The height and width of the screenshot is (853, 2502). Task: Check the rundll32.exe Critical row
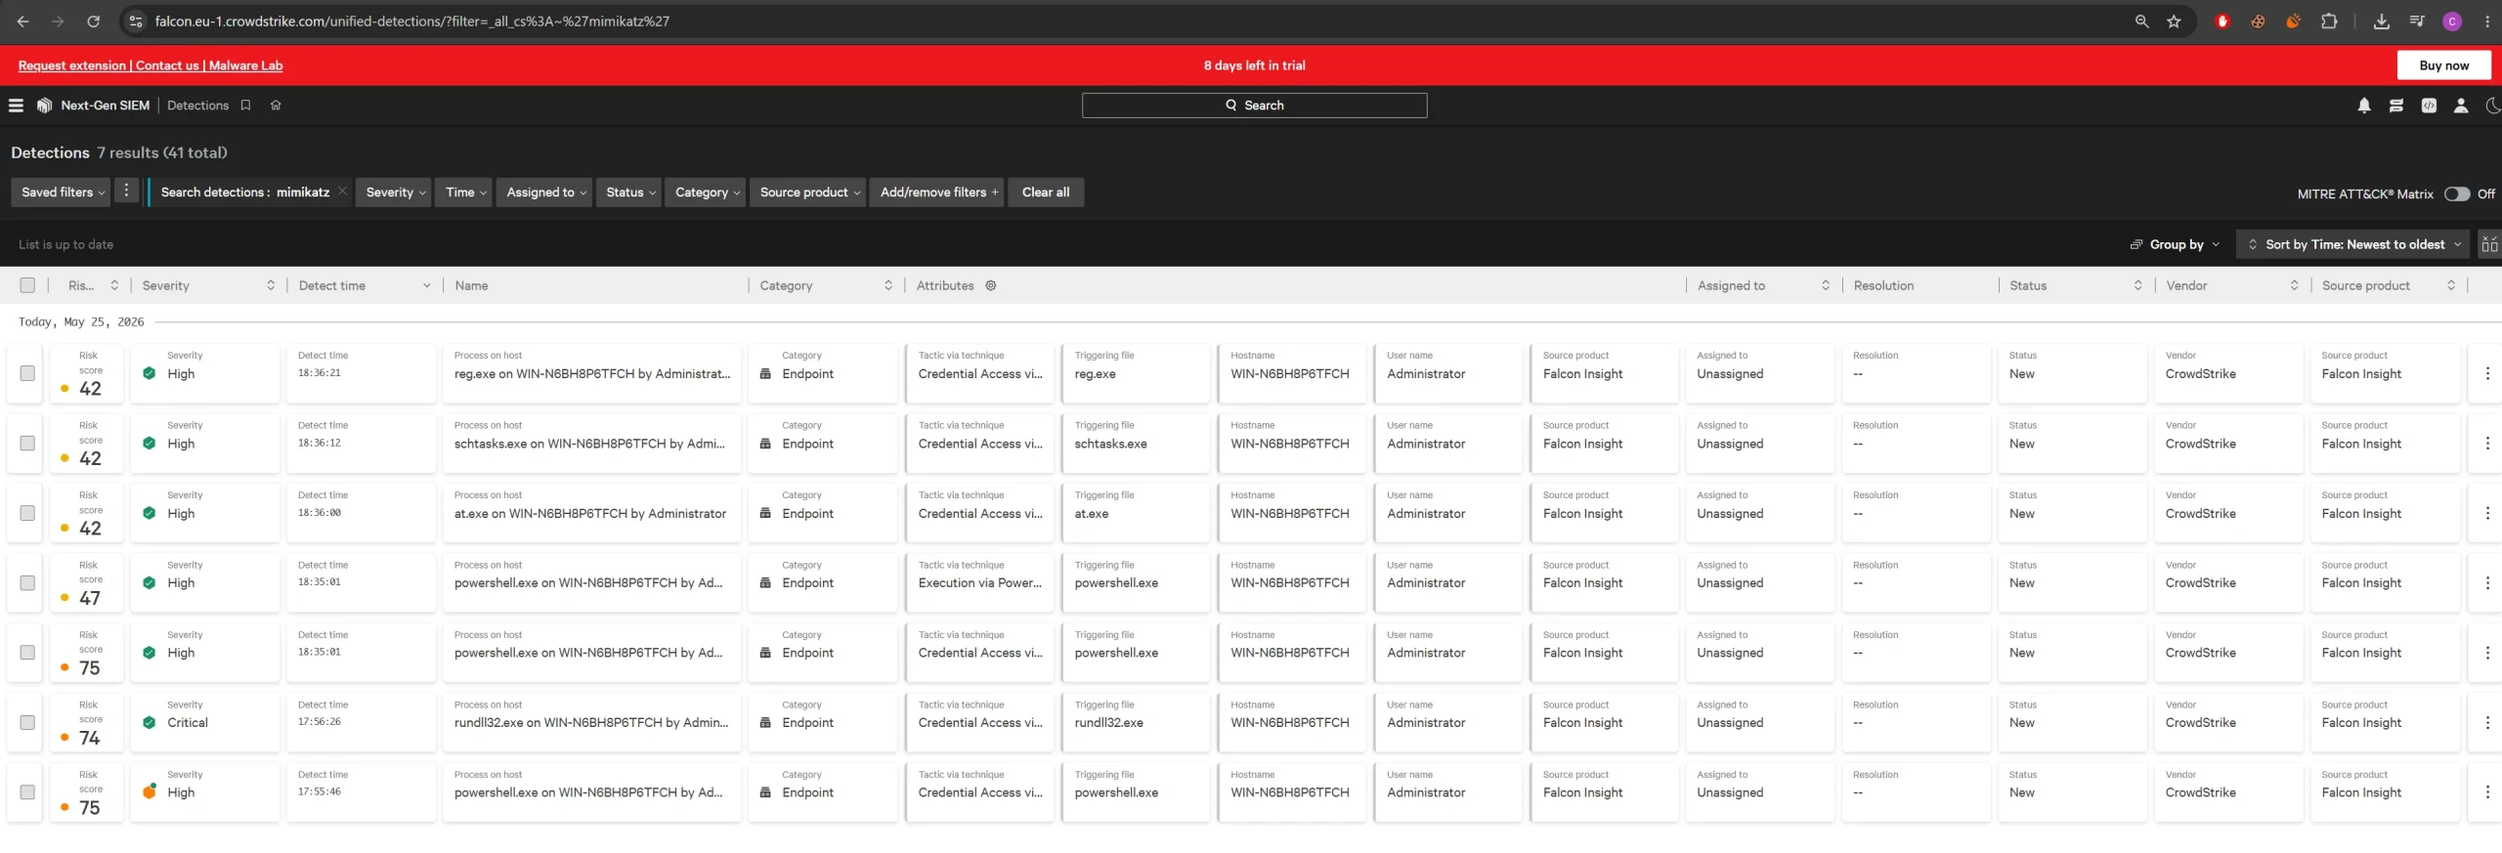pos(27,722)
